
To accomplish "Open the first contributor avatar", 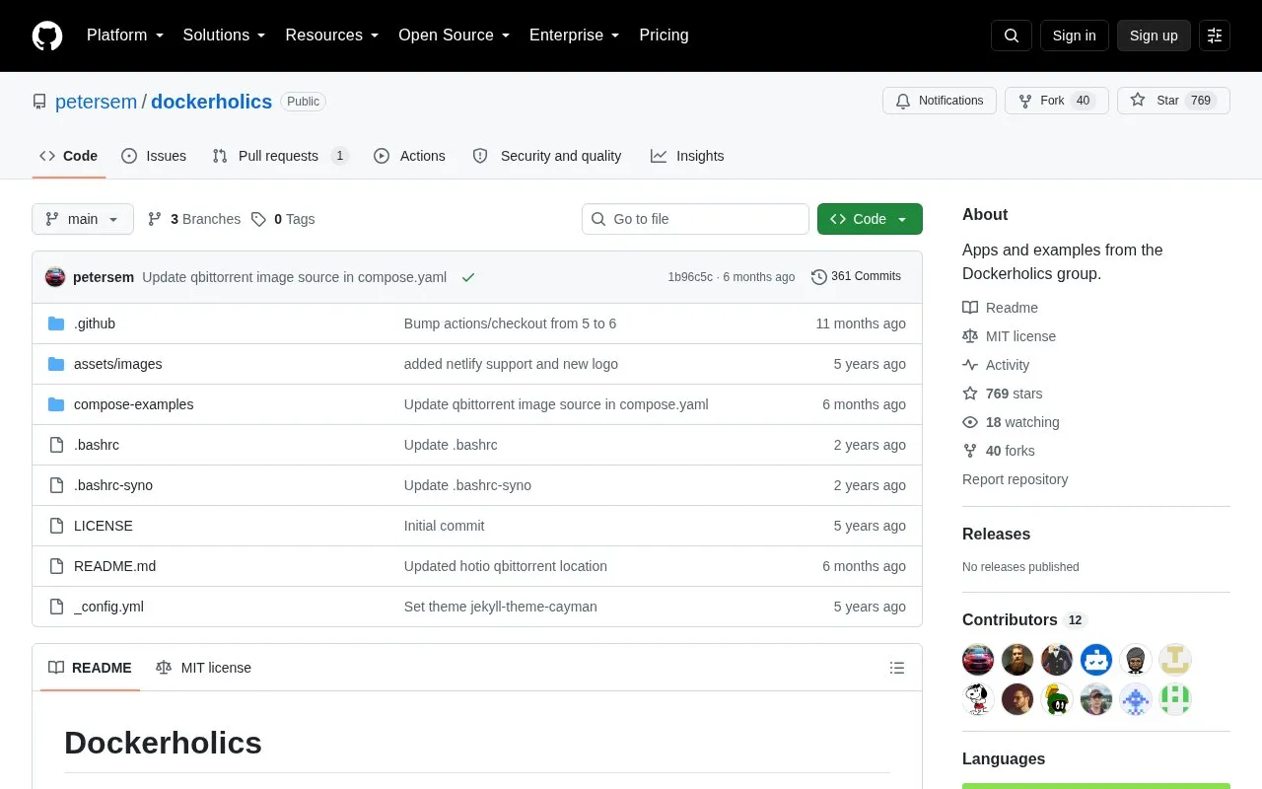I will (978, 660).
